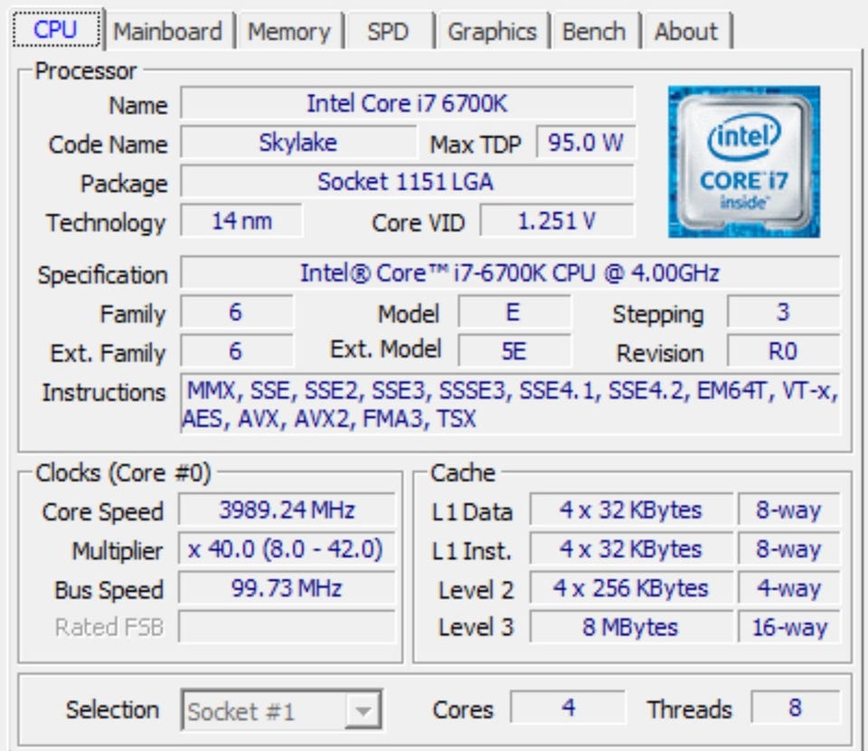The width and height of the screenshot is (868, 751).
Task: Click the Ext. Model value 5E
Action: point(514,350)
